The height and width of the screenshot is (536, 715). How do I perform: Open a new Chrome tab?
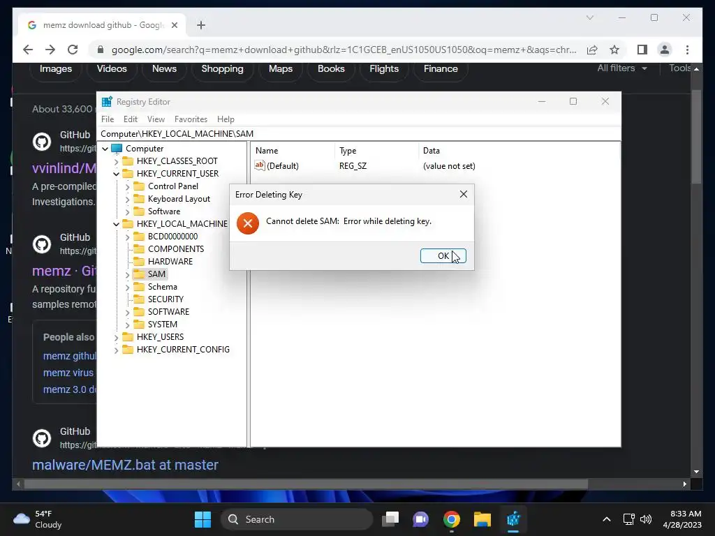tap(201, 25)
